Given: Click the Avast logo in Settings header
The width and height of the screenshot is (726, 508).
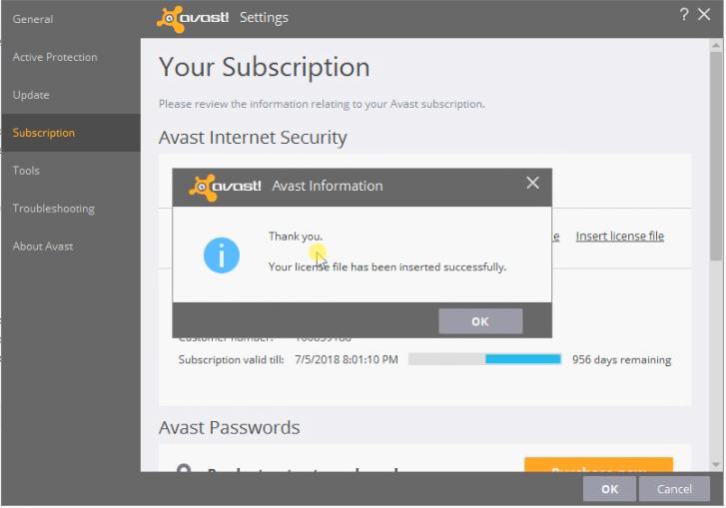Looking at the screenshot, I should 193,19.
